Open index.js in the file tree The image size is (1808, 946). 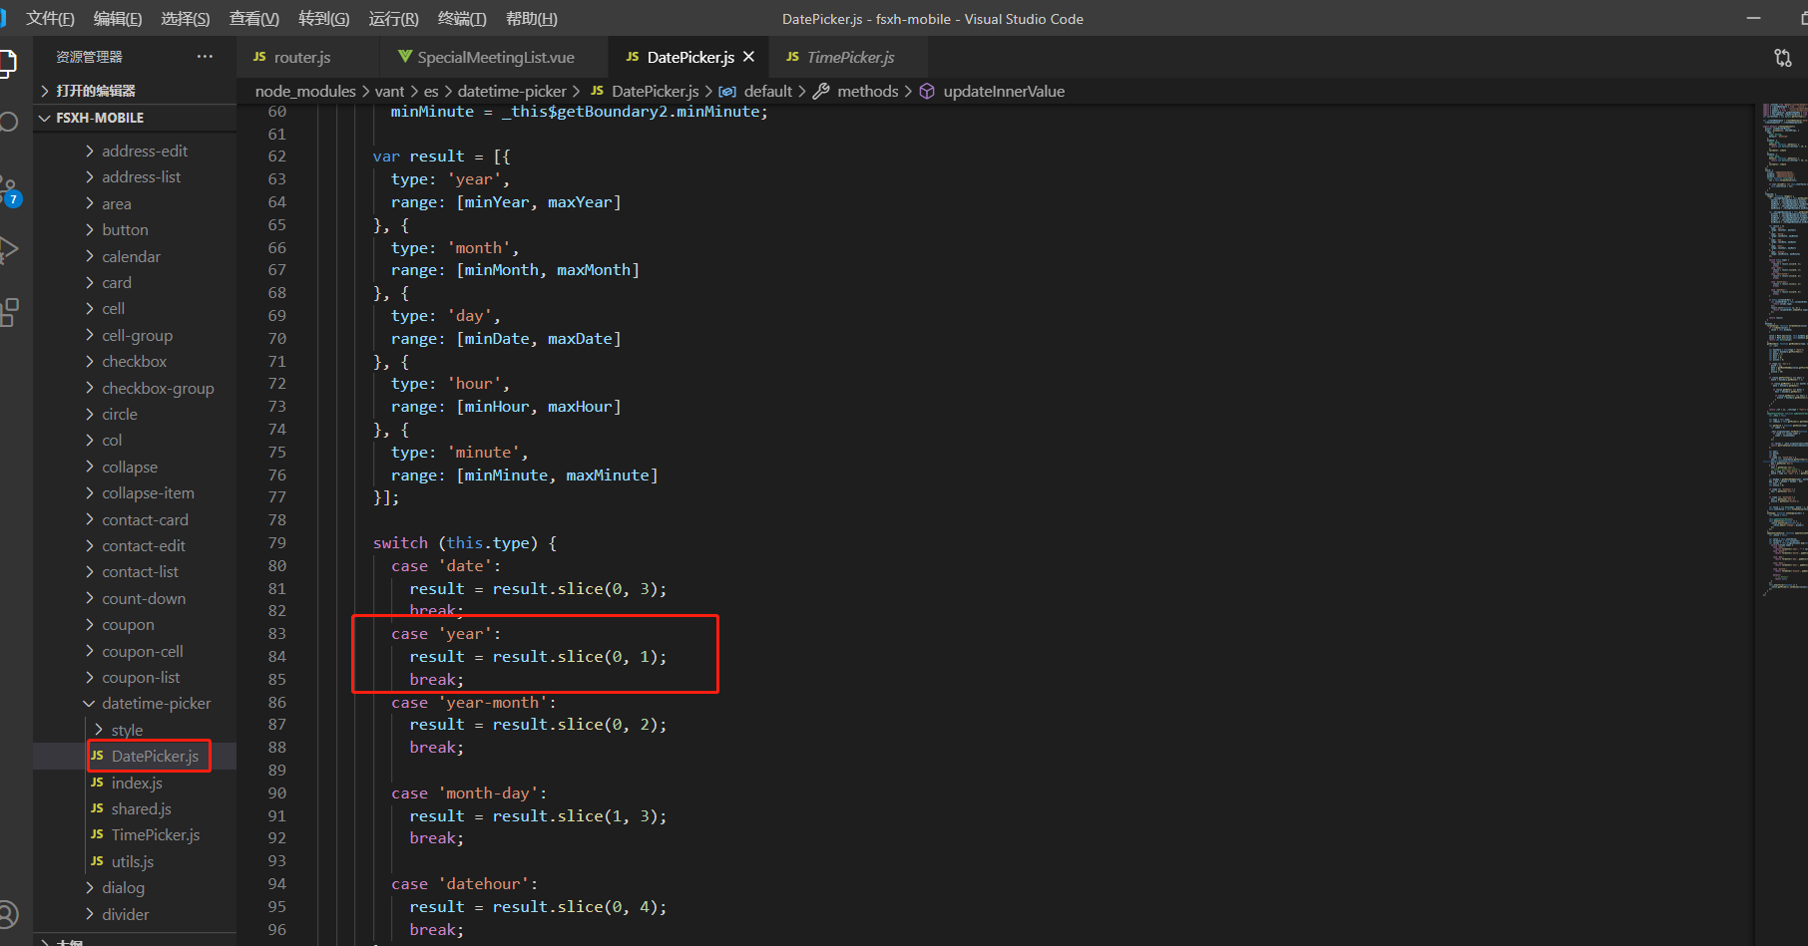[135, 783]
